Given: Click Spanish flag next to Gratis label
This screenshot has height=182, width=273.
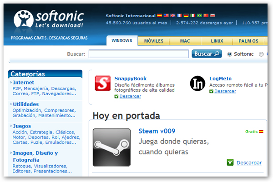Looking at the screenshot, I should (261, 132).
